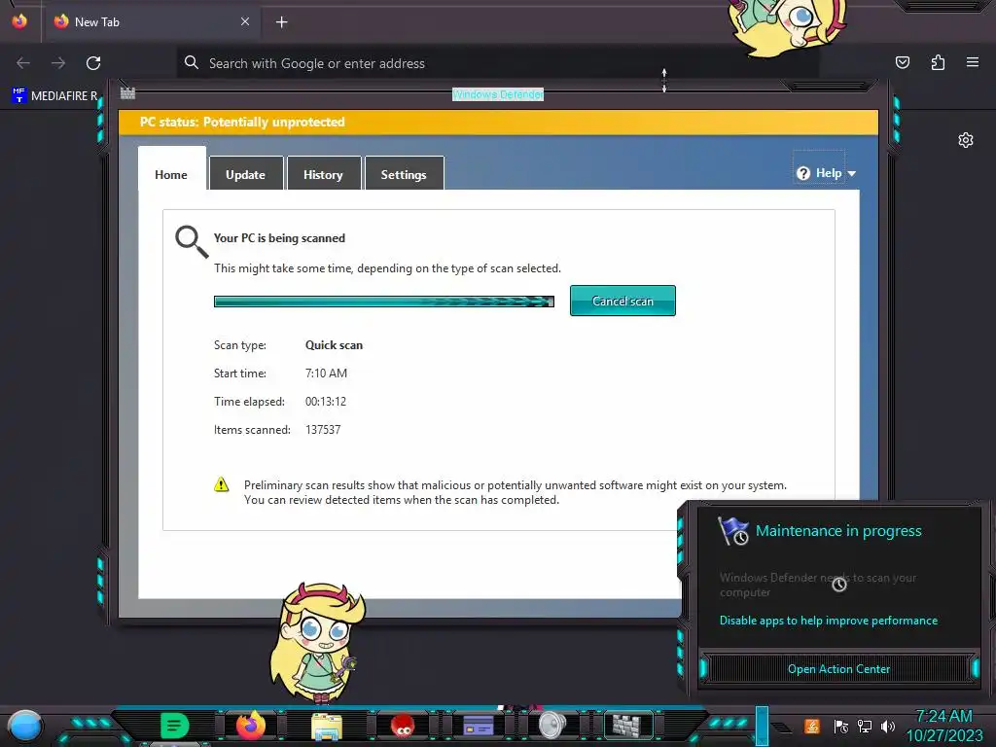The image size is (996, 747).
Task: Click the time elapsed value 00:13:12
Action: pyautogui.click(x=325, y=402)
